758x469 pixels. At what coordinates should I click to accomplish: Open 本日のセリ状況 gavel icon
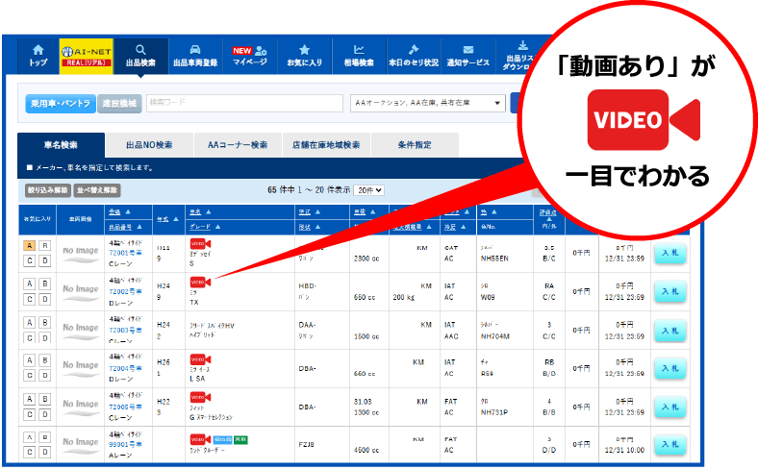[413, 56]
